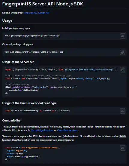Click the '// Get visitor history' comment
129x166 pixels.
click(17, 85)
